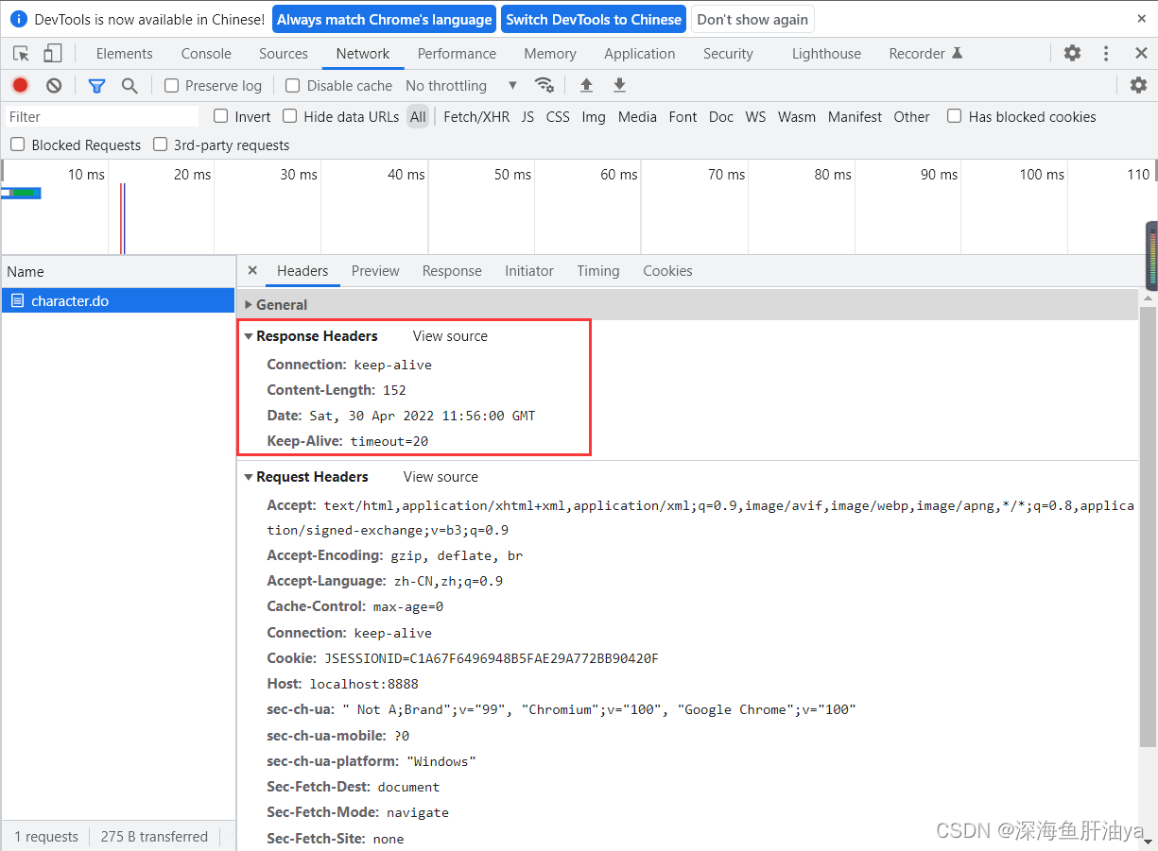Click Switch DevTools to Chinese button
1158x851 pixels.
594,19
